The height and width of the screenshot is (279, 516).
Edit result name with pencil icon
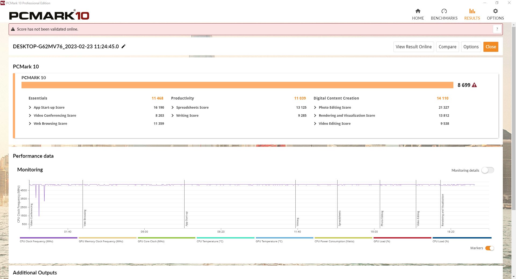tap(123, 46)
